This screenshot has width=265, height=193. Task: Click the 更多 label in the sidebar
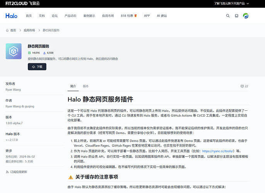(x=9, y=151)
